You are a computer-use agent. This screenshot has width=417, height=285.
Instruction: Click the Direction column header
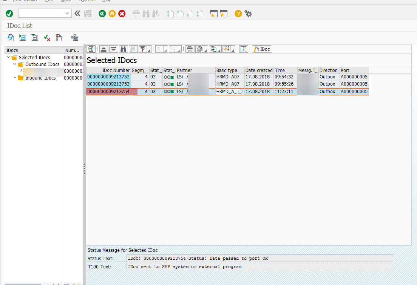pos(329,70)
